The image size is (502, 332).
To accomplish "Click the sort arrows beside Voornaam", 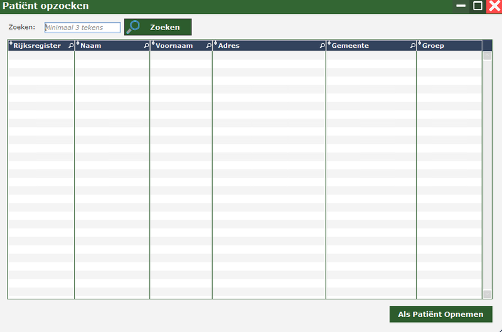I will (x=153, y=44).
